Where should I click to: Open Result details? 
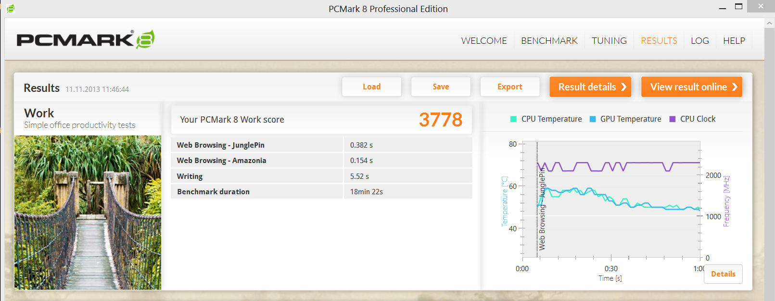click(x=590, y=87)
